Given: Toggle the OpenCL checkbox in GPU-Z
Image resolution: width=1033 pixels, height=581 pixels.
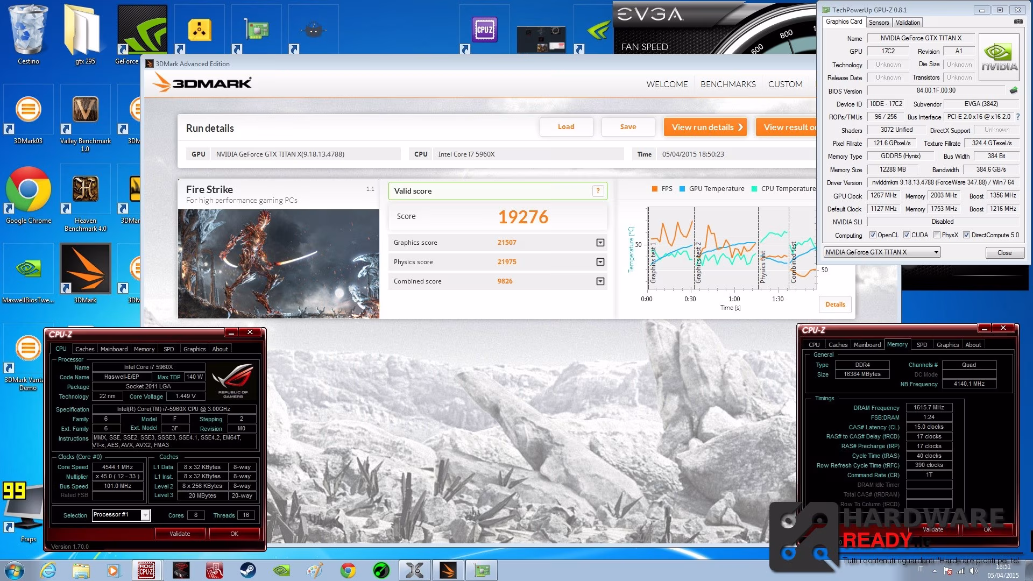Looking at the screenshot, I should coord(873,235).
